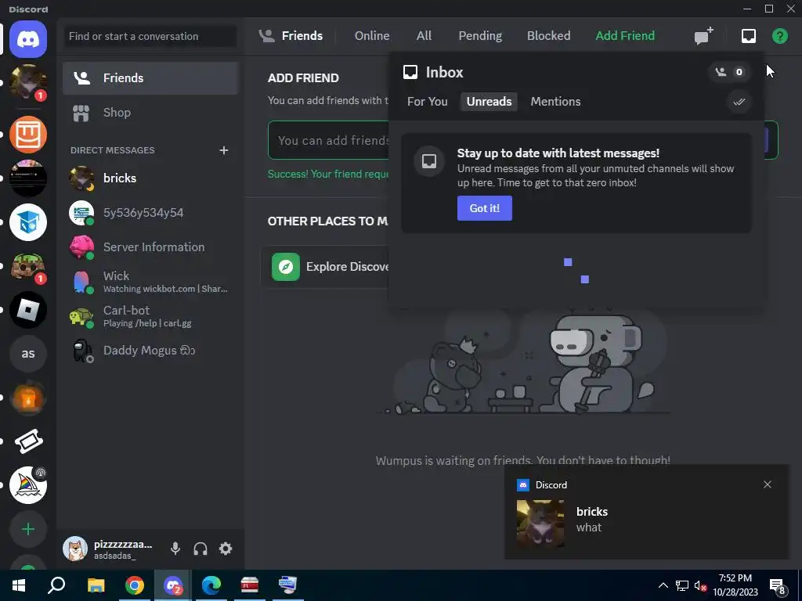Click the Discord taskbar icon
Viewport: 802px width, 601px height.
click(173, 585)
